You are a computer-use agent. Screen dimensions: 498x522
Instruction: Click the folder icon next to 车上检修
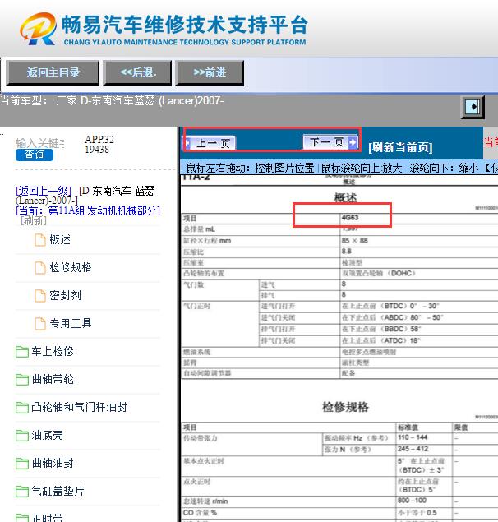coord(22,352)
